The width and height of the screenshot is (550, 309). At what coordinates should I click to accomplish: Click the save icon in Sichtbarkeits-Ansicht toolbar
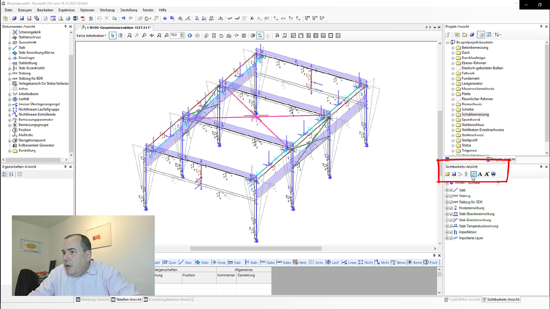pos(454,174)
